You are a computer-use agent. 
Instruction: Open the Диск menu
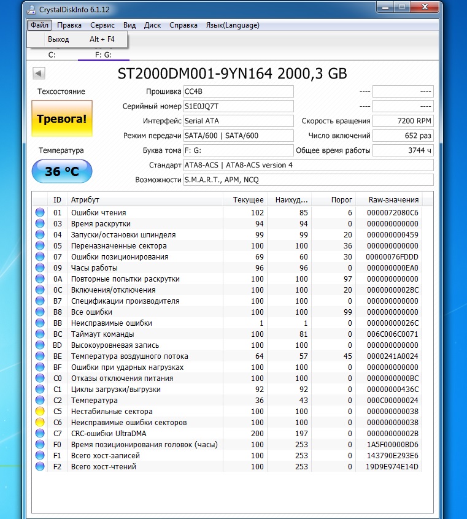pos(152,25)
